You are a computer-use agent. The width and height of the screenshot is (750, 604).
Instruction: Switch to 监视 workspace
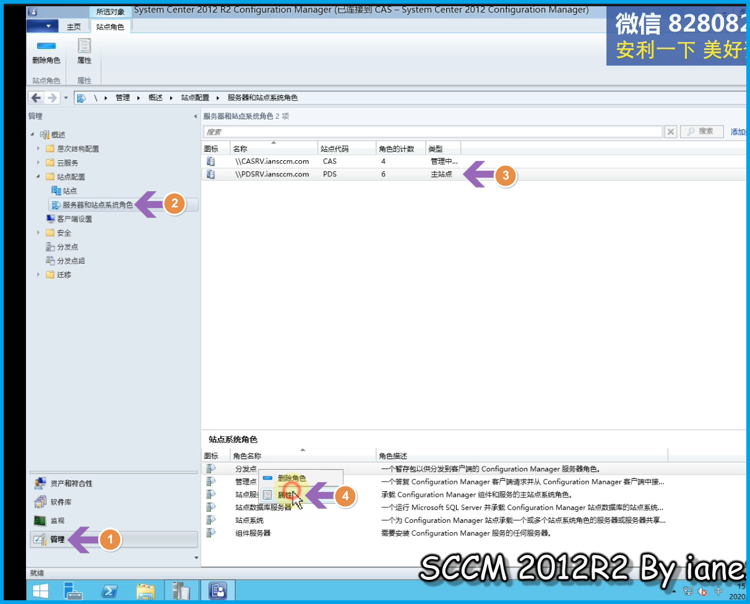coord(114,520)
